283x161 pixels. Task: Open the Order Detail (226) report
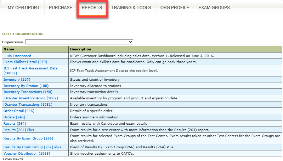coord(19,111)
